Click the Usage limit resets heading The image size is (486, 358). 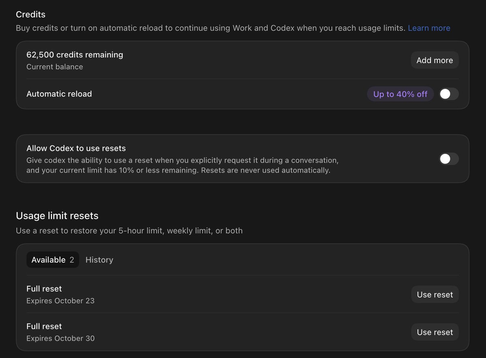57,216
